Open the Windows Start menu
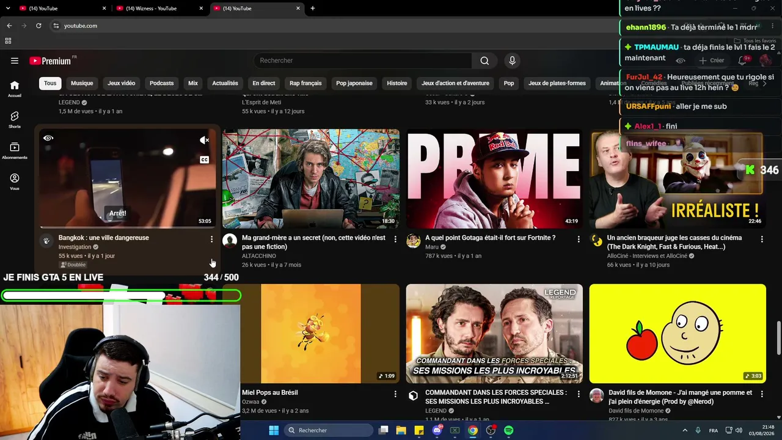 coord(274,430)
